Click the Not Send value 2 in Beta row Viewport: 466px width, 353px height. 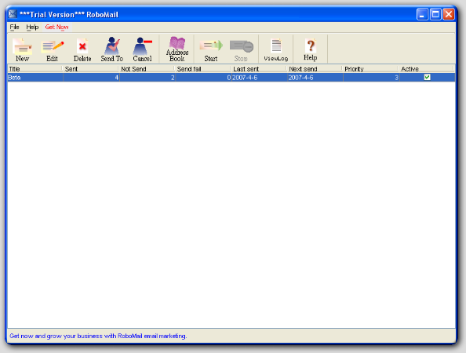point(173,78)
